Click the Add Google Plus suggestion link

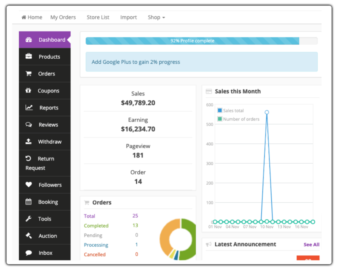point(135,62)
